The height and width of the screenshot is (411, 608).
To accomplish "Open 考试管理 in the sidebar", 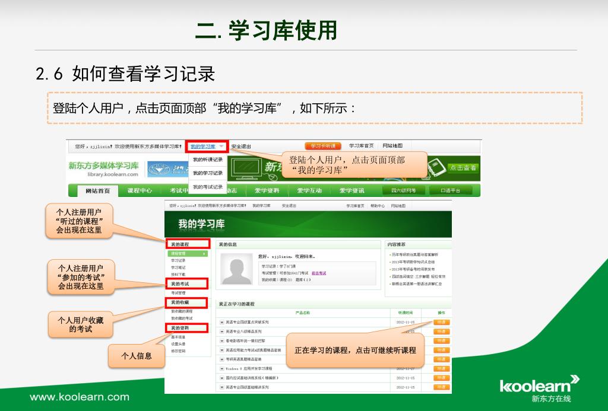I will tap(178, 293).
